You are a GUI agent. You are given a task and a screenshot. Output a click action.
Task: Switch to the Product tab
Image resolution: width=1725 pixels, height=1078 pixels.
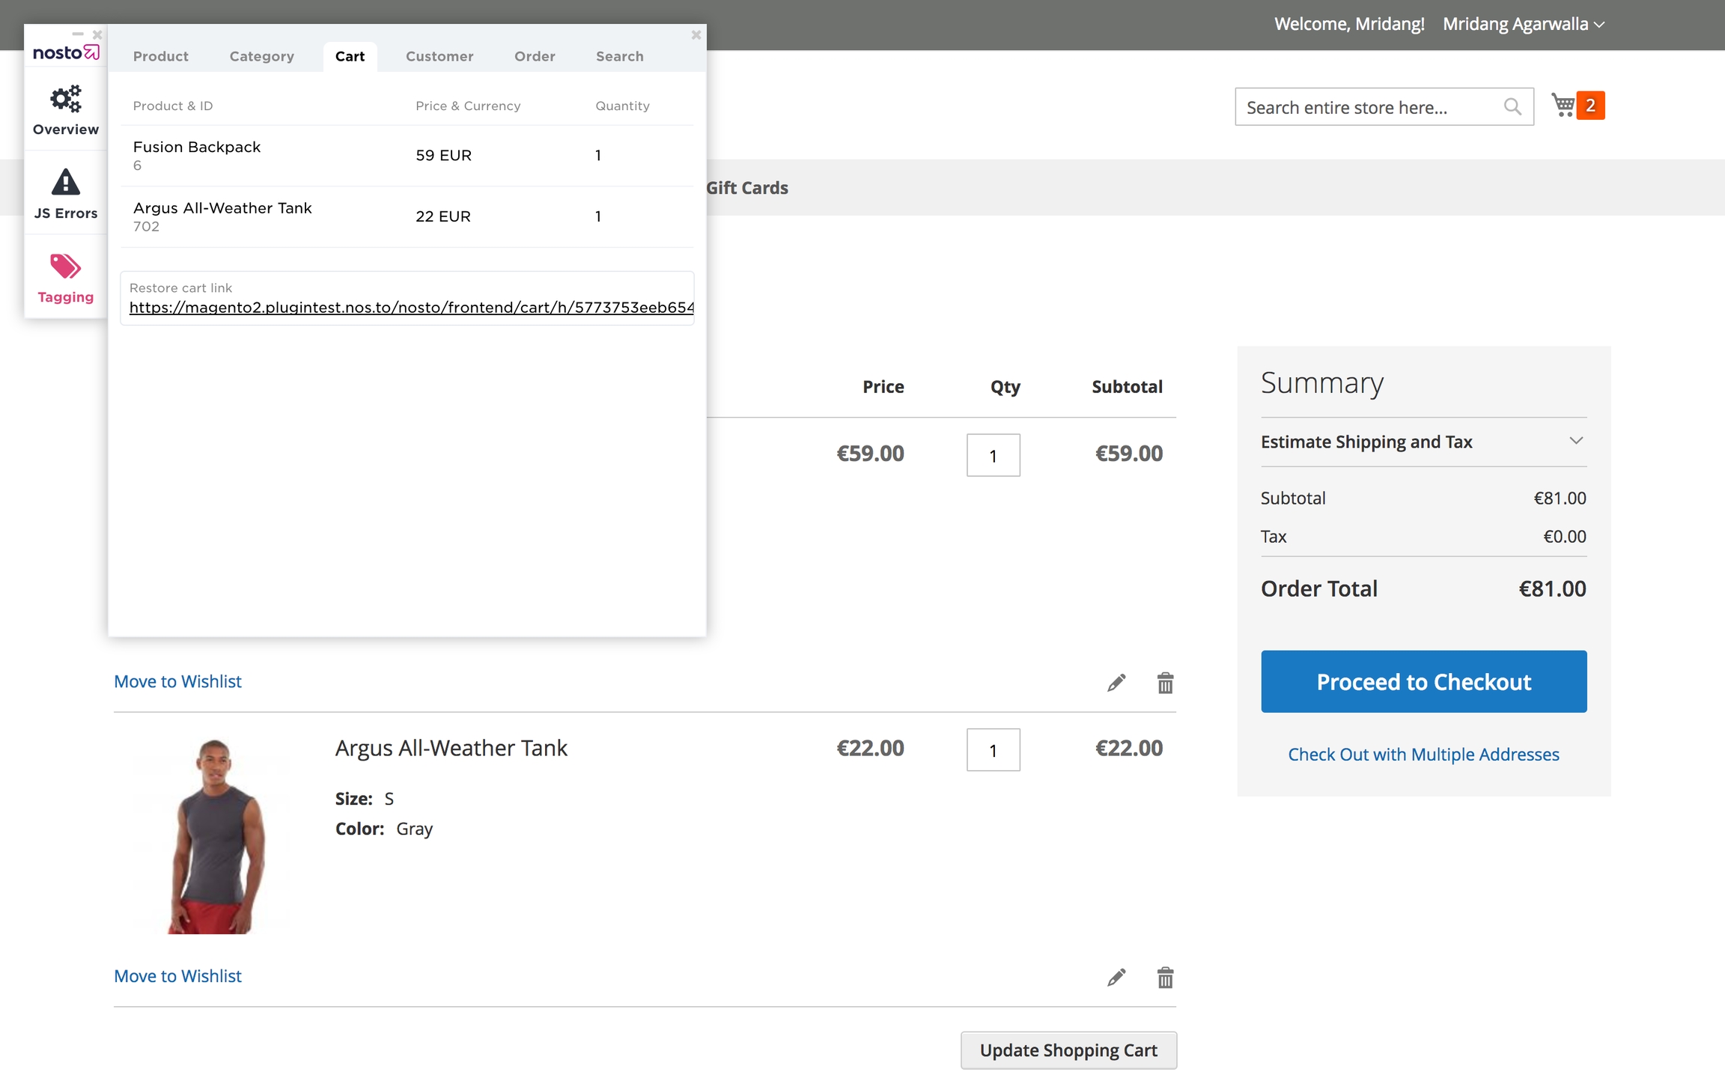point(160,56)
